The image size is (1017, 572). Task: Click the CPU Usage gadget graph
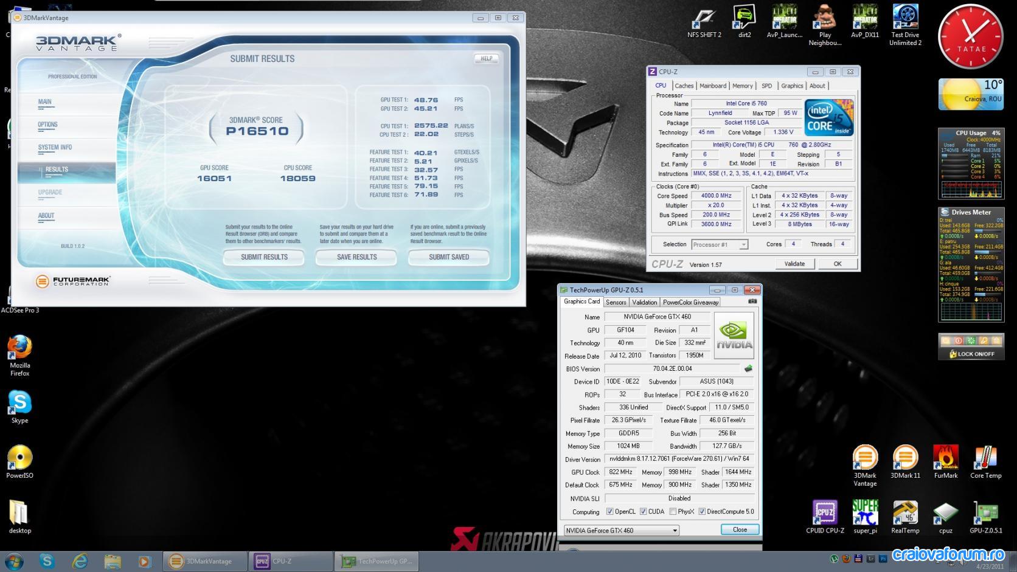[971, 189]
